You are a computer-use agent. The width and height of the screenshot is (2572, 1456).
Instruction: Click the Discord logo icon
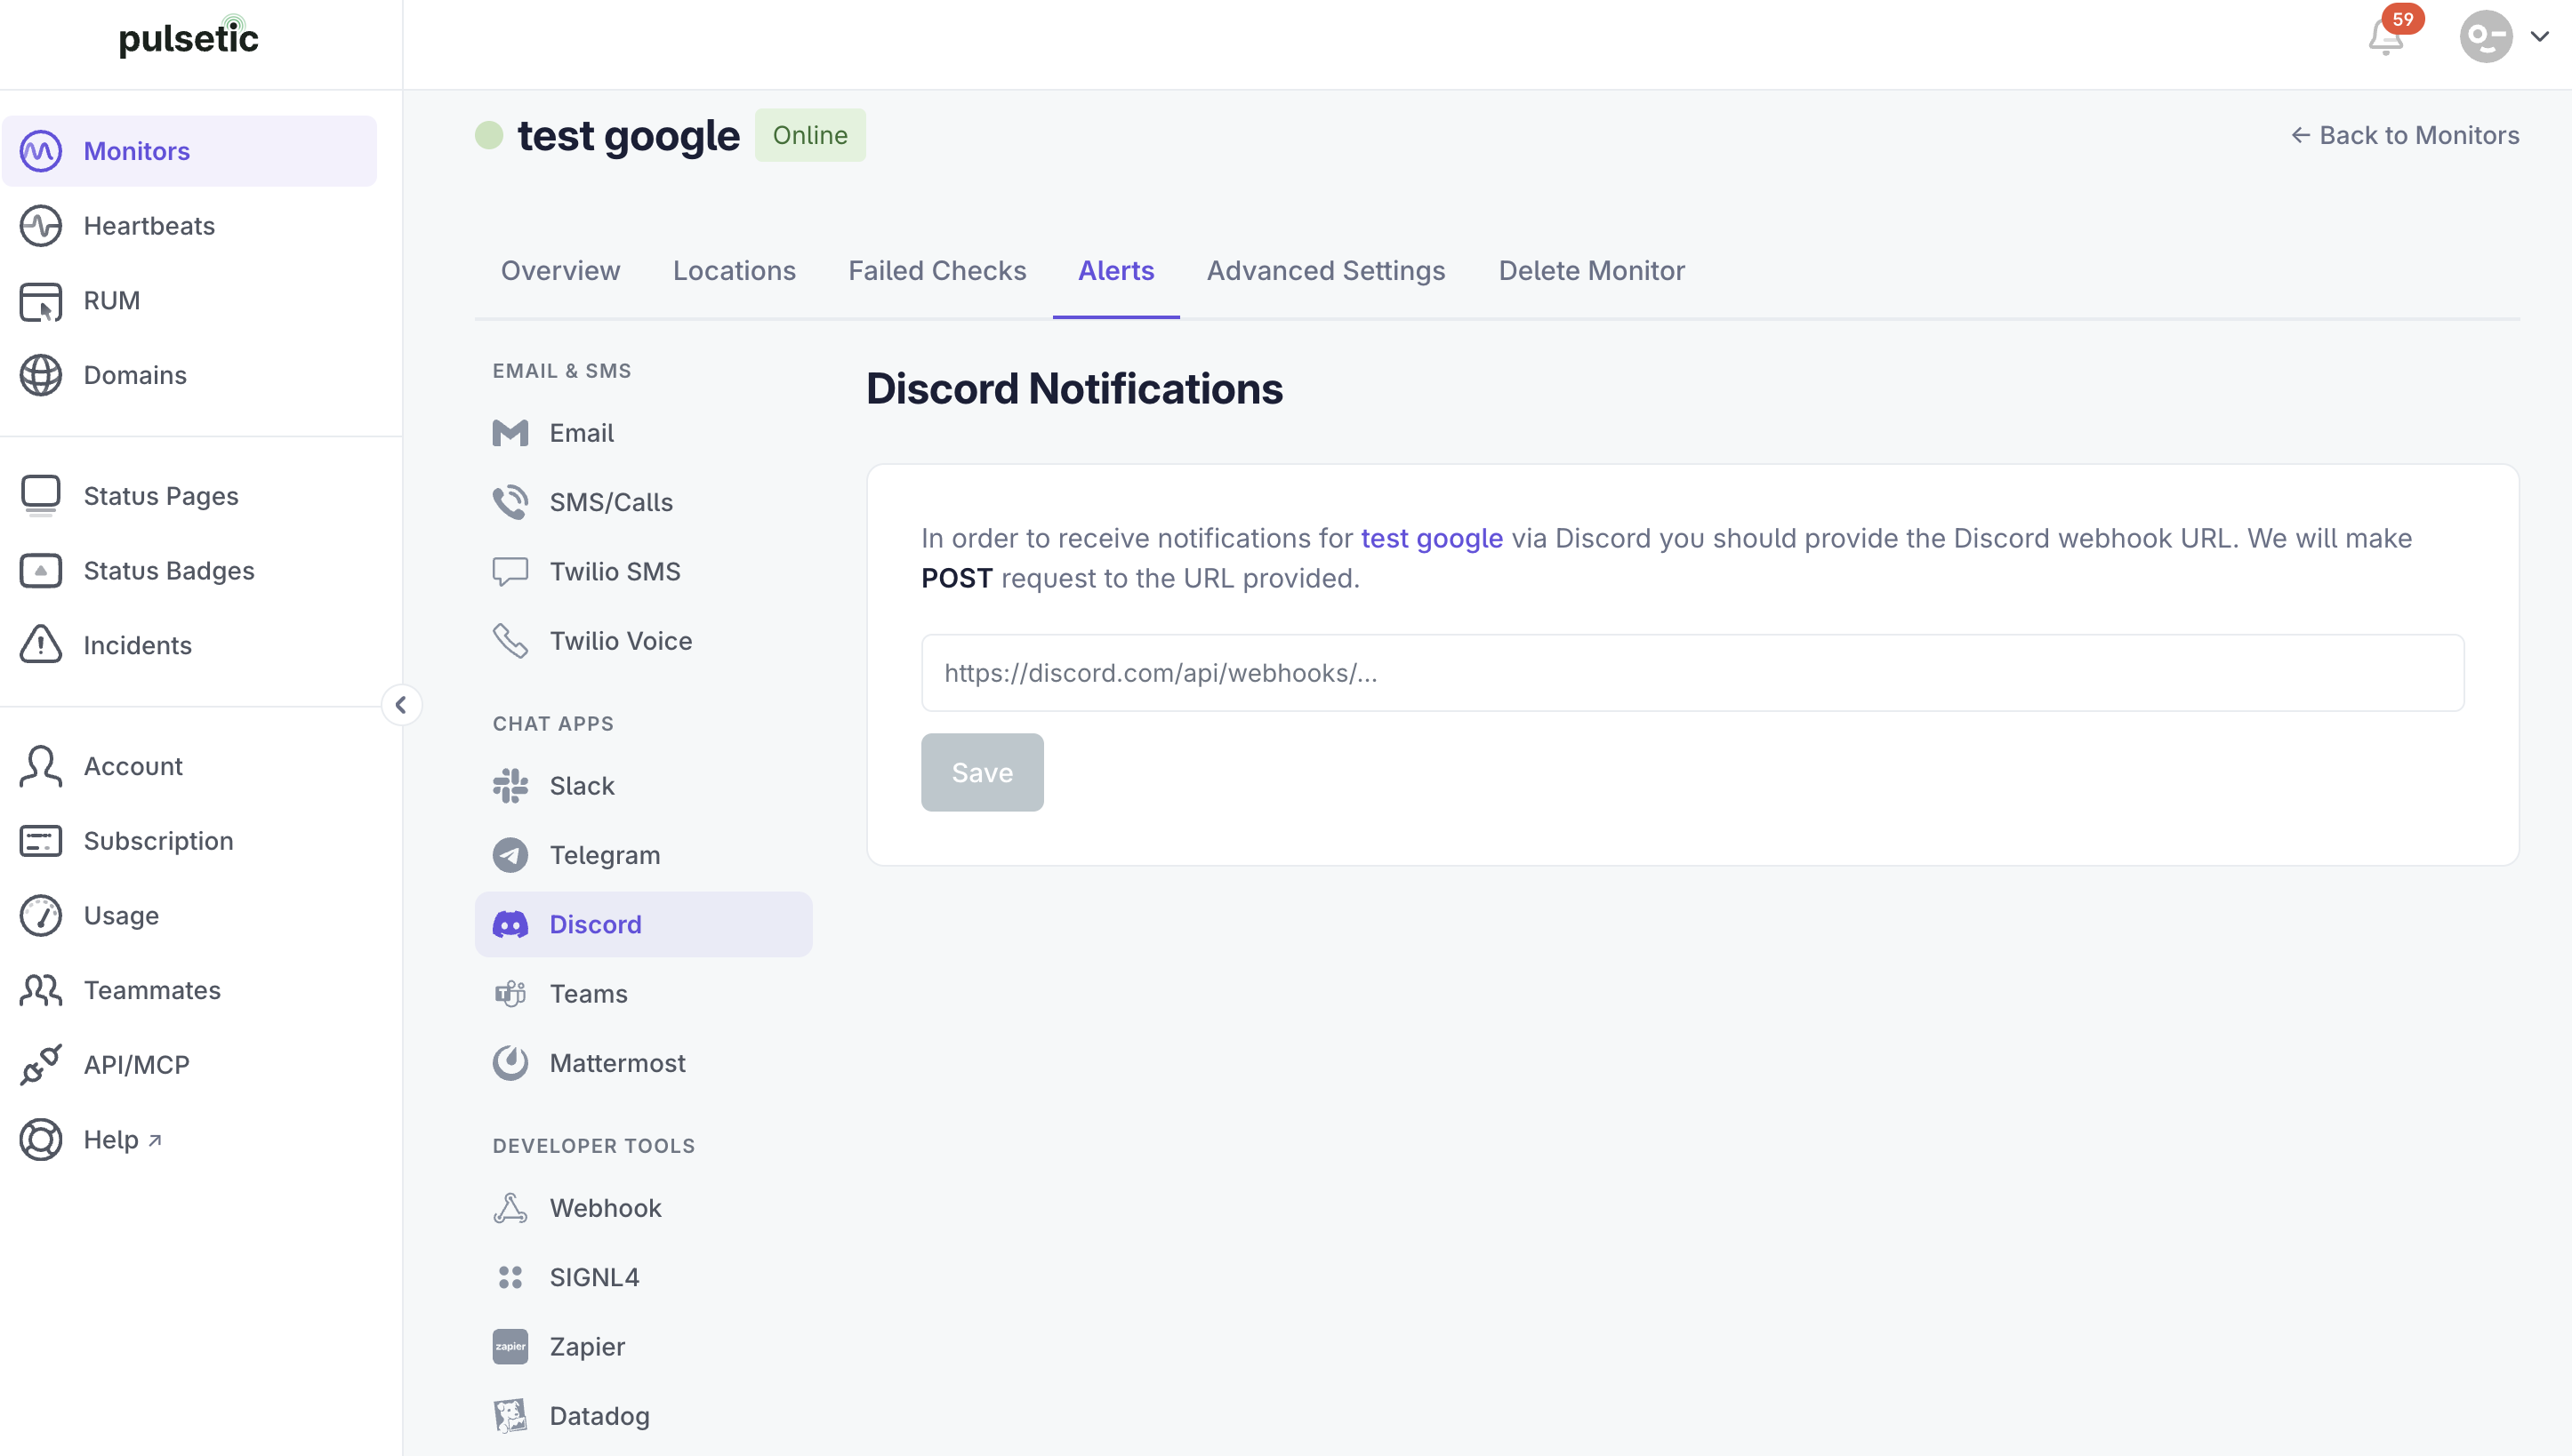point(510,925)
